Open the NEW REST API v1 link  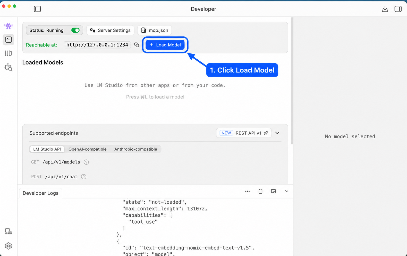point(244,133)
